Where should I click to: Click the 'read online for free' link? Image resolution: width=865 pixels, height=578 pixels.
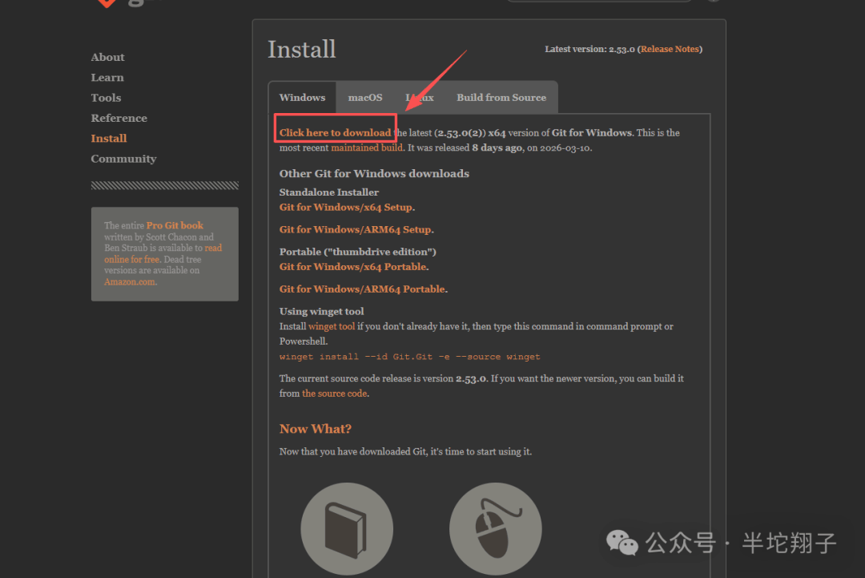click(163, 253)
